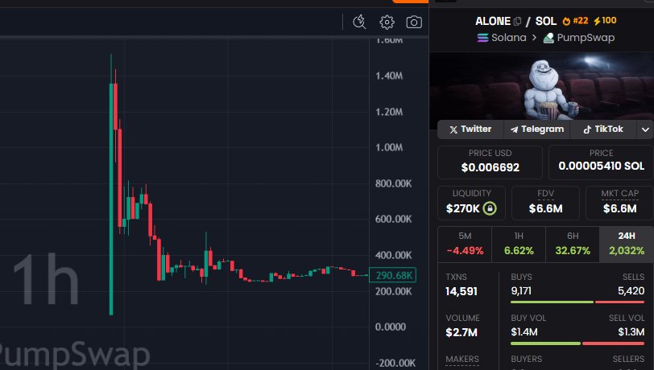Copy the ALONE token address
This screenshot has height=370, width=654.
518,21
